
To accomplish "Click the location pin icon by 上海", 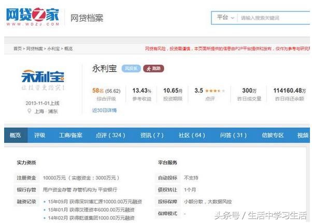I will coord(29,111).
